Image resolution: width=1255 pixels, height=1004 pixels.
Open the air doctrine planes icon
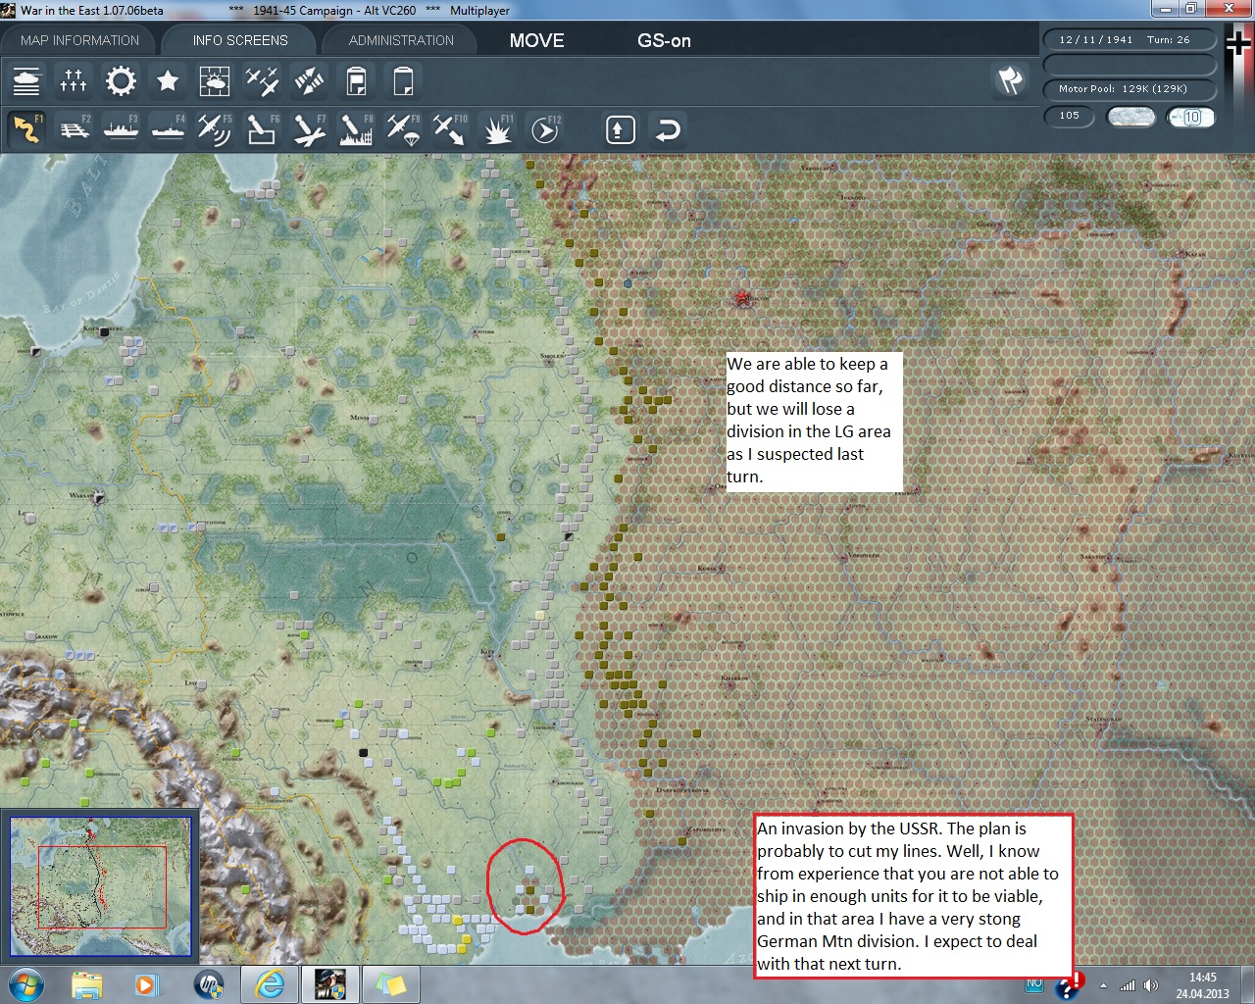coord(262,80)
